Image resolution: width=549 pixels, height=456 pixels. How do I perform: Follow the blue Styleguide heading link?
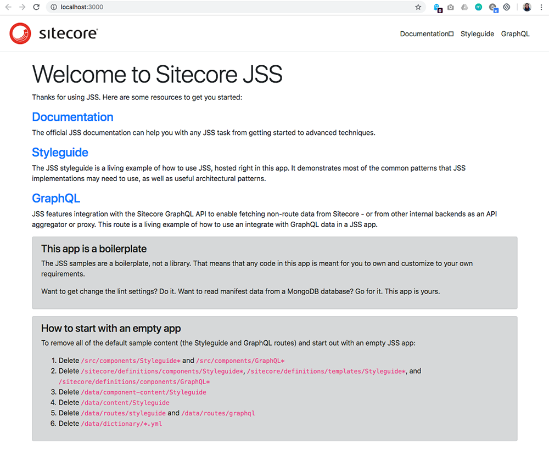(60, 153)
